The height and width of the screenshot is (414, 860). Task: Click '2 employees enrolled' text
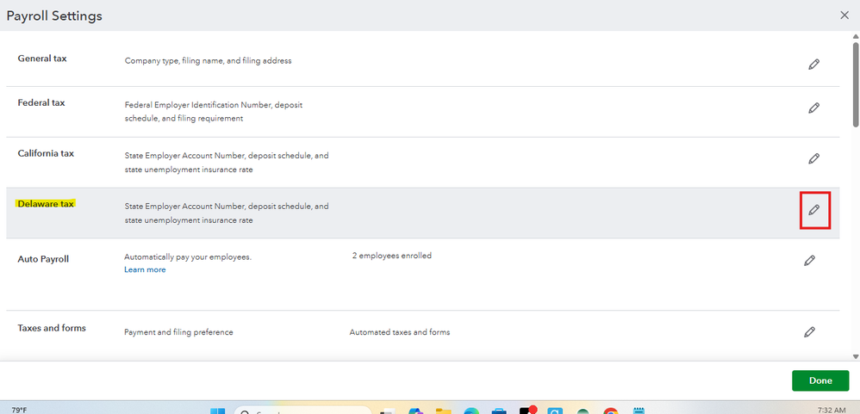coord(391,255)
